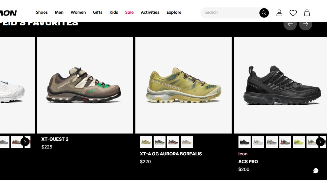Open the Shoes menu
This screenshot has width=327, height=184.
coord(42,12)
